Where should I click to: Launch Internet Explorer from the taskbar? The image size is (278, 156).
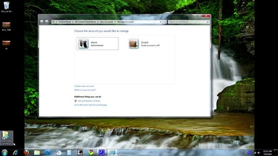click(16, 153)
